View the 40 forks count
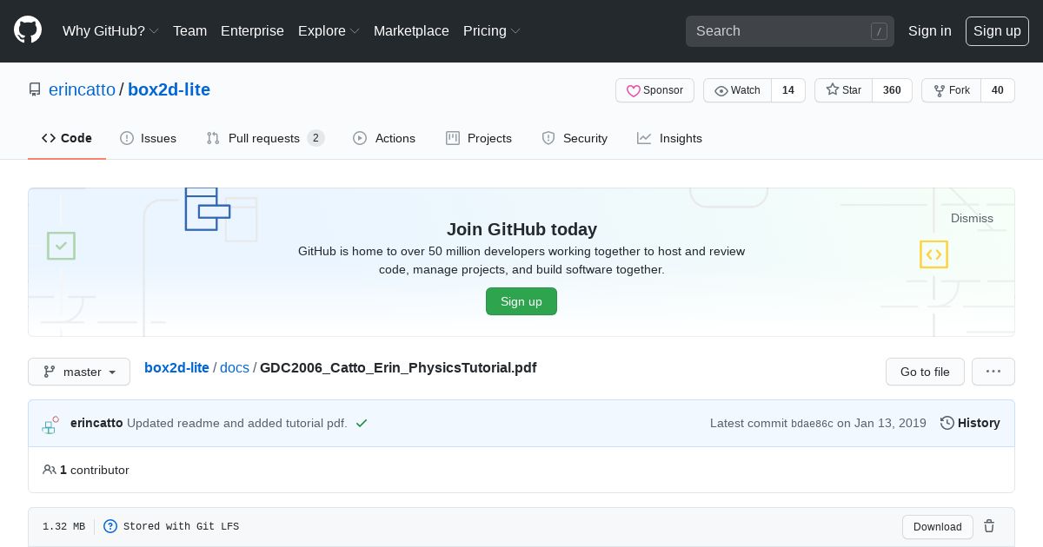The width and height of the screenshot is (1043, 547). click(x=998, y=90)
